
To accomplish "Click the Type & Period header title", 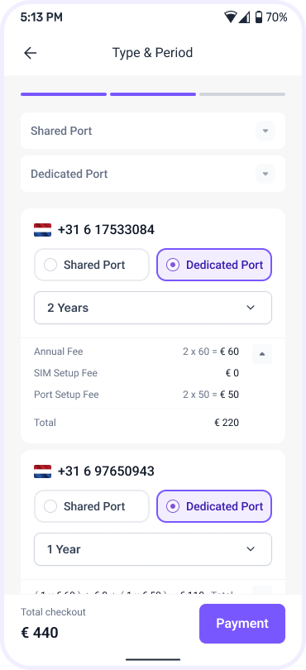I will pos(152,53).
